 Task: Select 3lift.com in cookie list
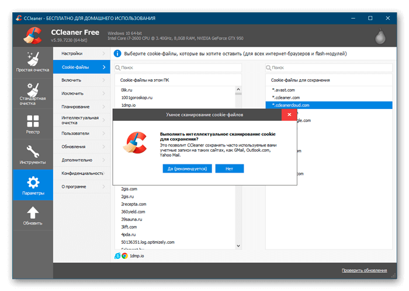pos(129,227)
